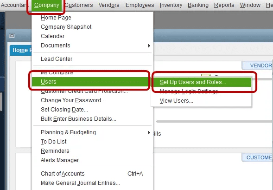Click the window control icon at top-left of Home window
273x190 pixels.
(12, 36)
